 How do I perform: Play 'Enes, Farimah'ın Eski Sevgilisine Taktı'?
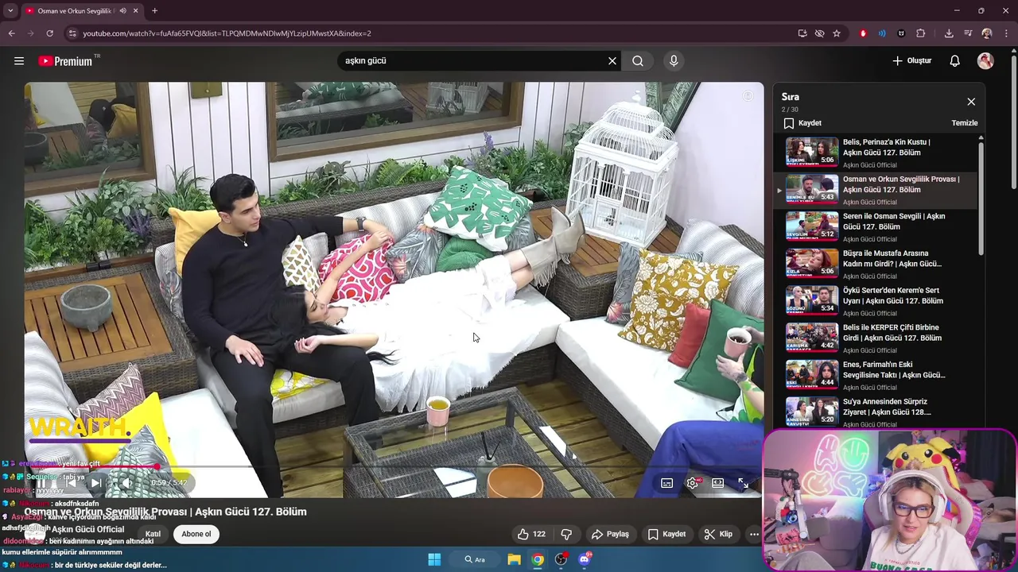[875, 374]
